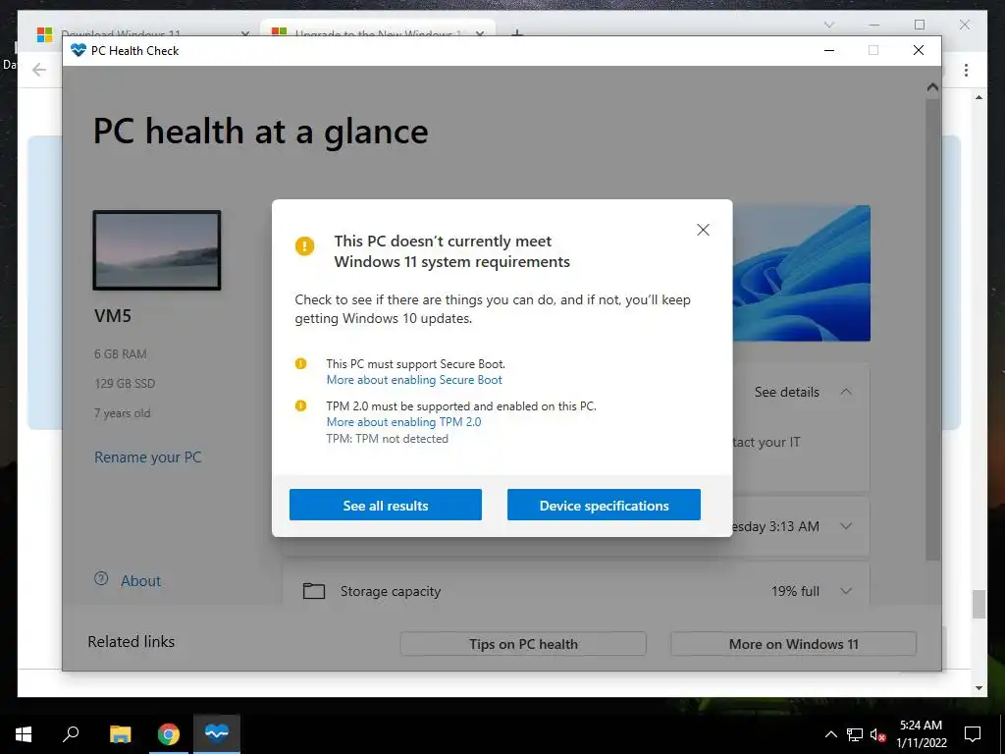Open taskbar clock showing 5:24 AM
Screen dimensions: 1005x754
click(921, 734)
